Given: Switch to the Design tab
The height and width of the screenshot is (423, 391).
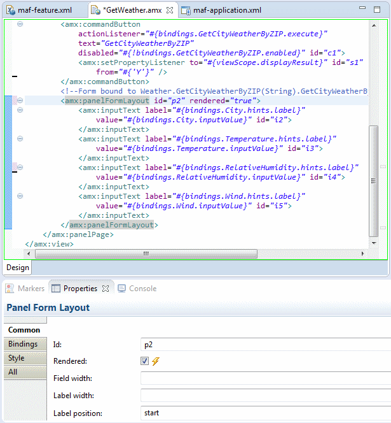Looking at the screenshot, I should coord(18,268).
